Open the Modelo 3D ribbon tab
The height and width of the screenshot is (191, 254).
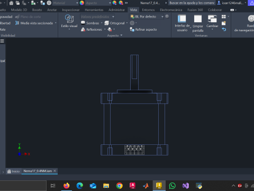19,10
